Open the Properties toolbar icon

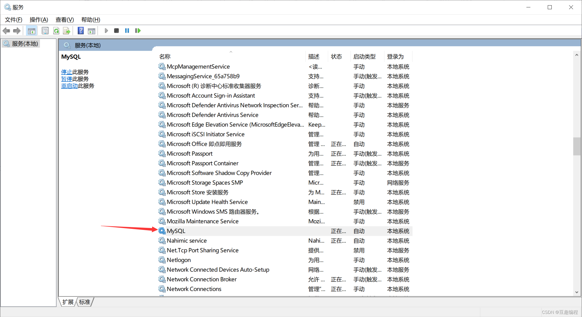click(45, 31)
